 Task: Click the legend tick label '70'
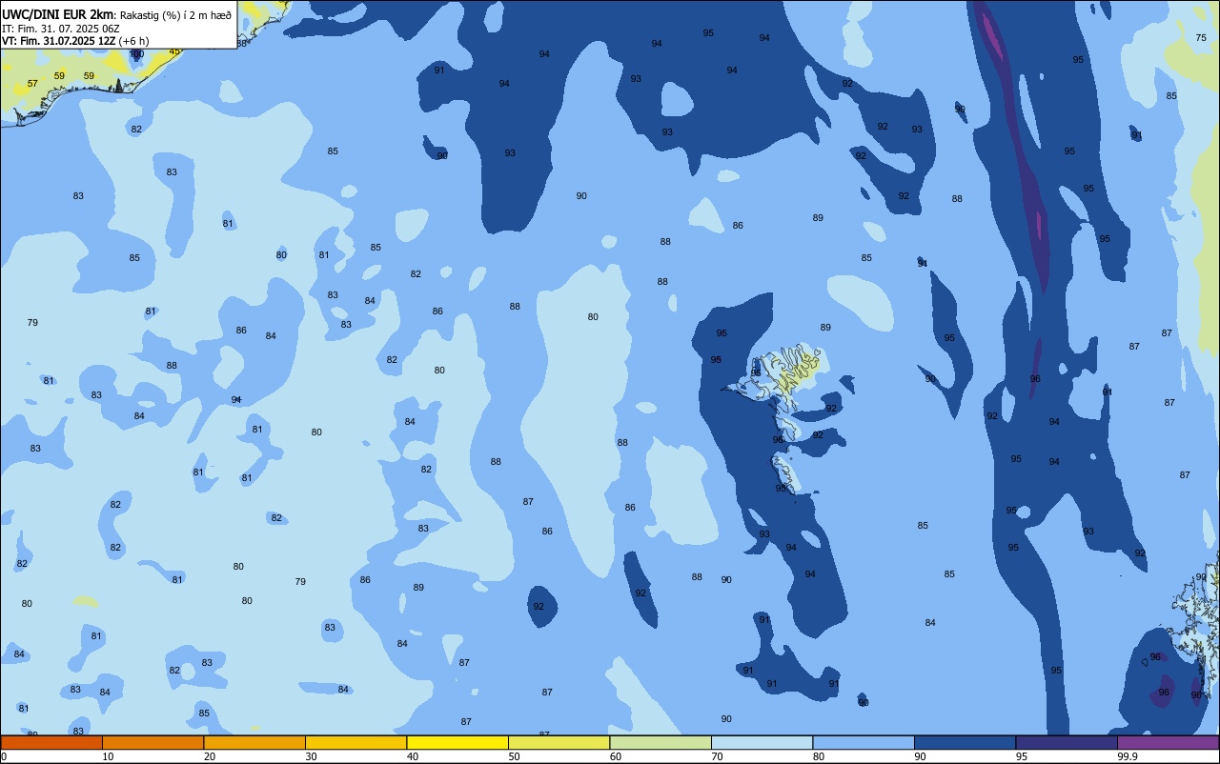pyautogui.click(x=717, y=756)
